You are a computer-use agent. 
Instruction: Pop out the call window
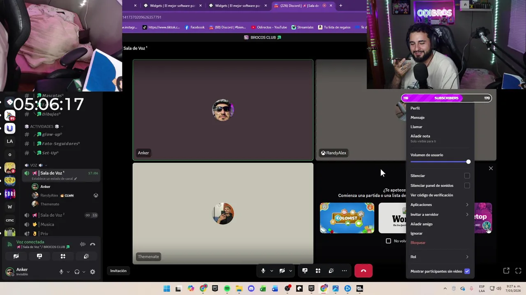506,271
